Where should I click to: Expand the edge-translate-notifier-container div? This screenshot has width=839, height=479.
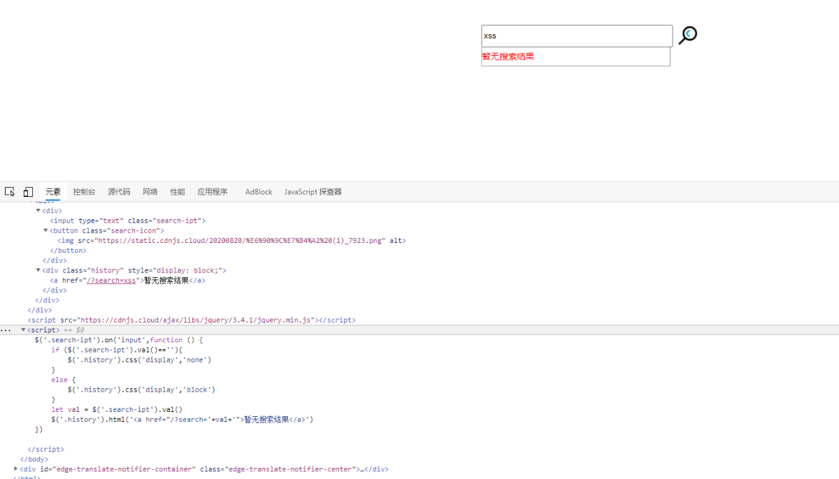pyautogui.click(x=16, y=469)
